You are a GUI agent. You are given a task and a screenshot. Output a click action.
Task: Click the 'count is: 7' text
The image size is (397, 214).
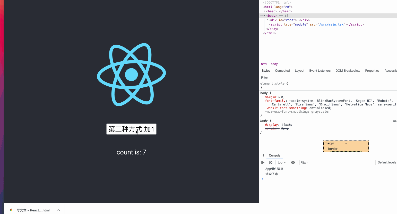(131, 152)
